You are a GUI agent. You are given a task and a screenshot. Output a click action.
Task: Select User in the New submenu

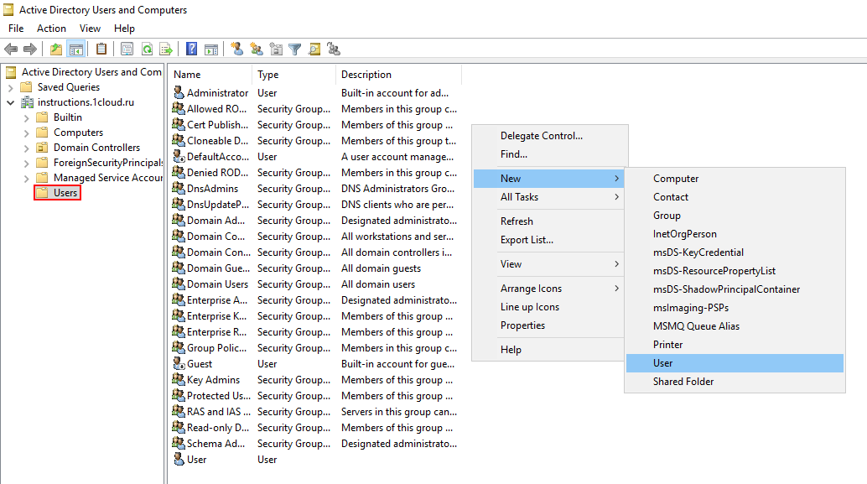[x=663, y=363]
